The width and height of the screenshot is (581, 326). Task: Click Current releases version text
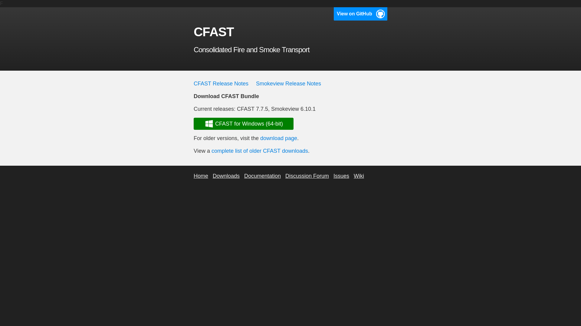coord(254,109)
